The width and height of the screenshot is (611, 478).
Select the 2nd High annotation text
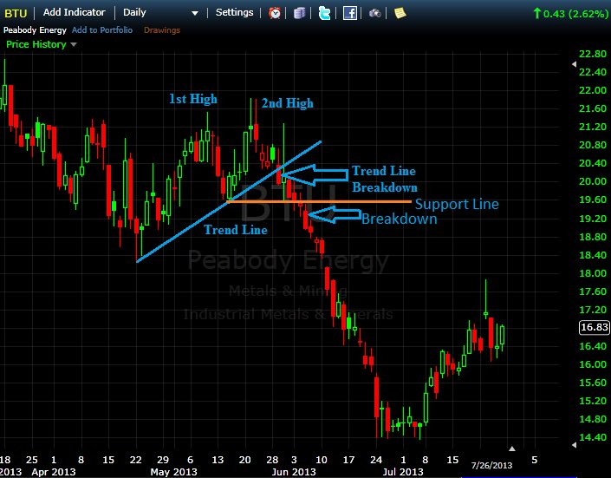[287, 103]
